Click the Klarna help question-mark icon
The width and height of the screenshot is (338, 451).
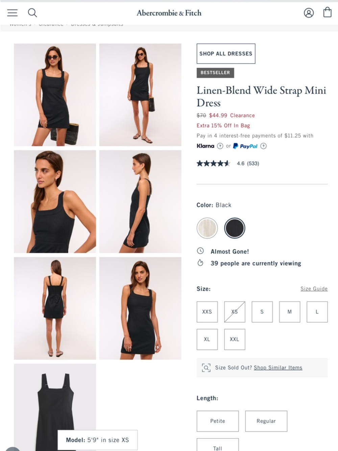[x=220, y=146]
